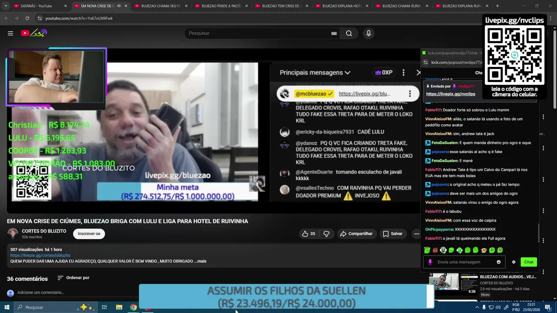The height and width of the screenshot is (313, 557).
Task: Click the purple microphone icon in chat input
Action: 430,262
